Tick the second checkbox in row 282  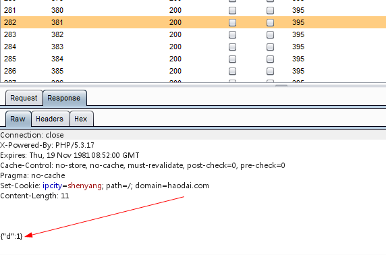(x=270, y=22)
